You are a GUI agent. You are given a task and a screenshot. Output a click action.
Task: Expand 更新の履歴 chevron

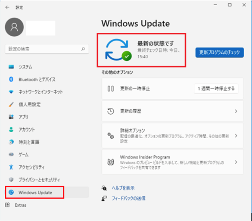tap(236, 111)
